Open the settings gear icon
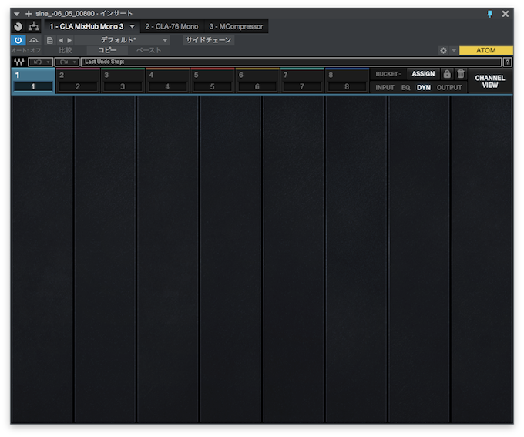The width and height of the screenshot is (524, 437). point(443,51)
